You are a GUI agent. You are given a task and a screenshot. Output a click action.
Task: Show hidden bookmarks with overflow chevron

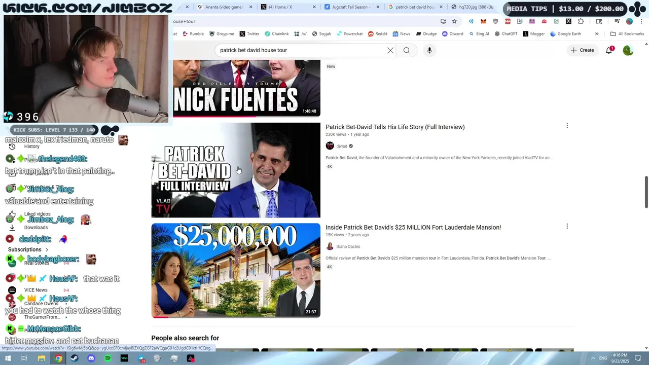coord(597,34)
